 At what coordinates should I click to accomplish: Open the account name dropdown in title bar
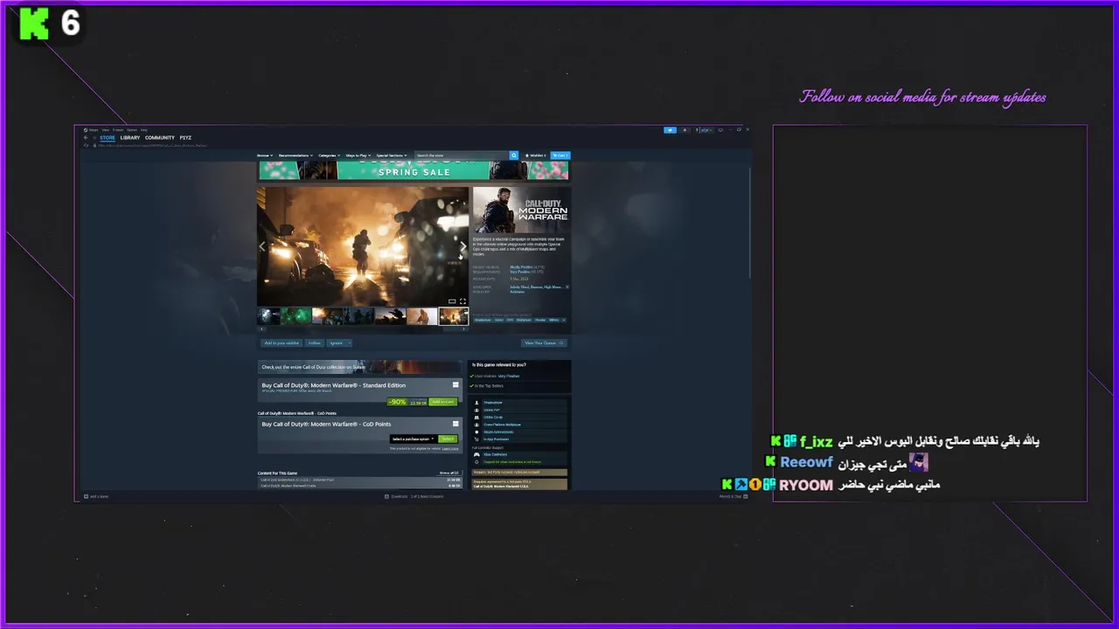(x=706, y=130)
